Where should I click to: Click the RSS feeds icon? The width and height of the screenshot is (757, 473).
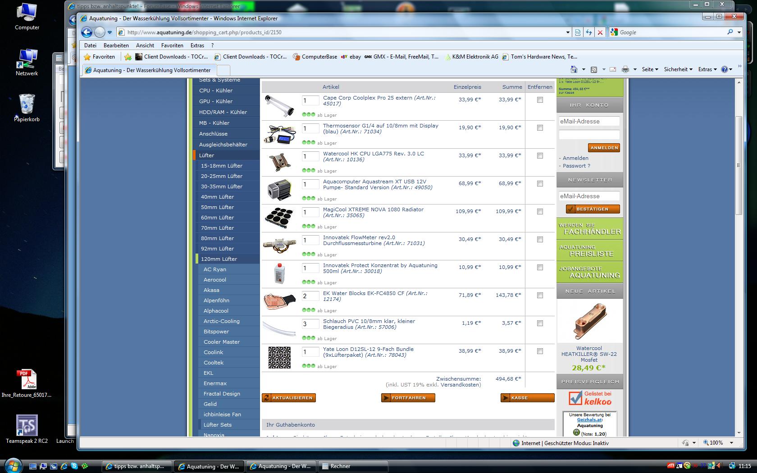[594, 69]
